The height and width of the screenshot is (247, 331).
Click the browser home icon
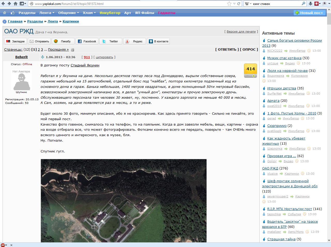pyautogui.click(x=15, y=4)
